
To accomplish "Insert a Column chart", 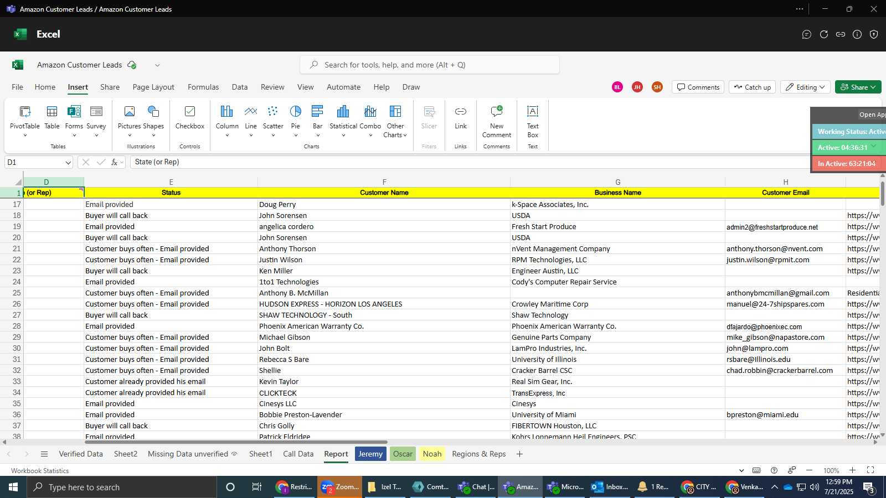I will 227,117.
